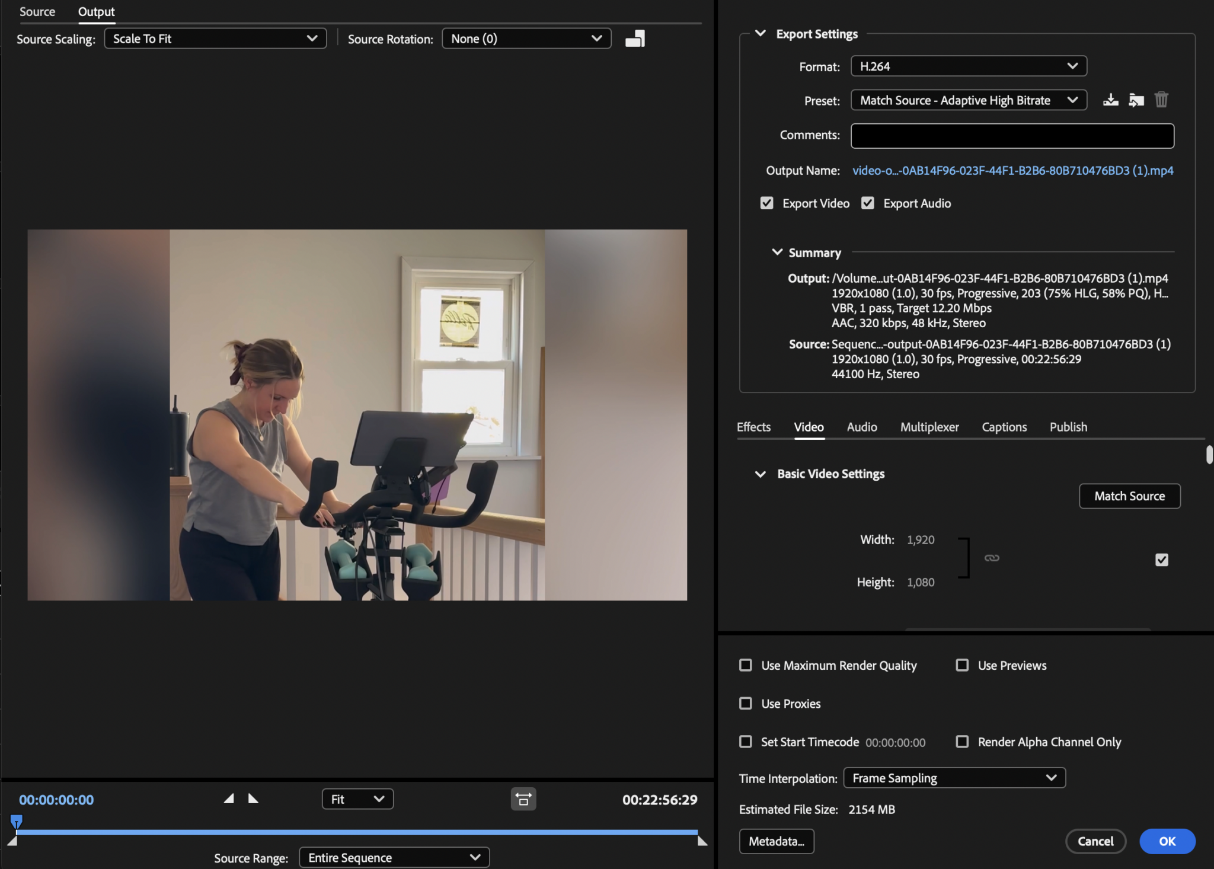1214x869 pixels.
Task: Click inside the Comments field
Action: 1011,136
